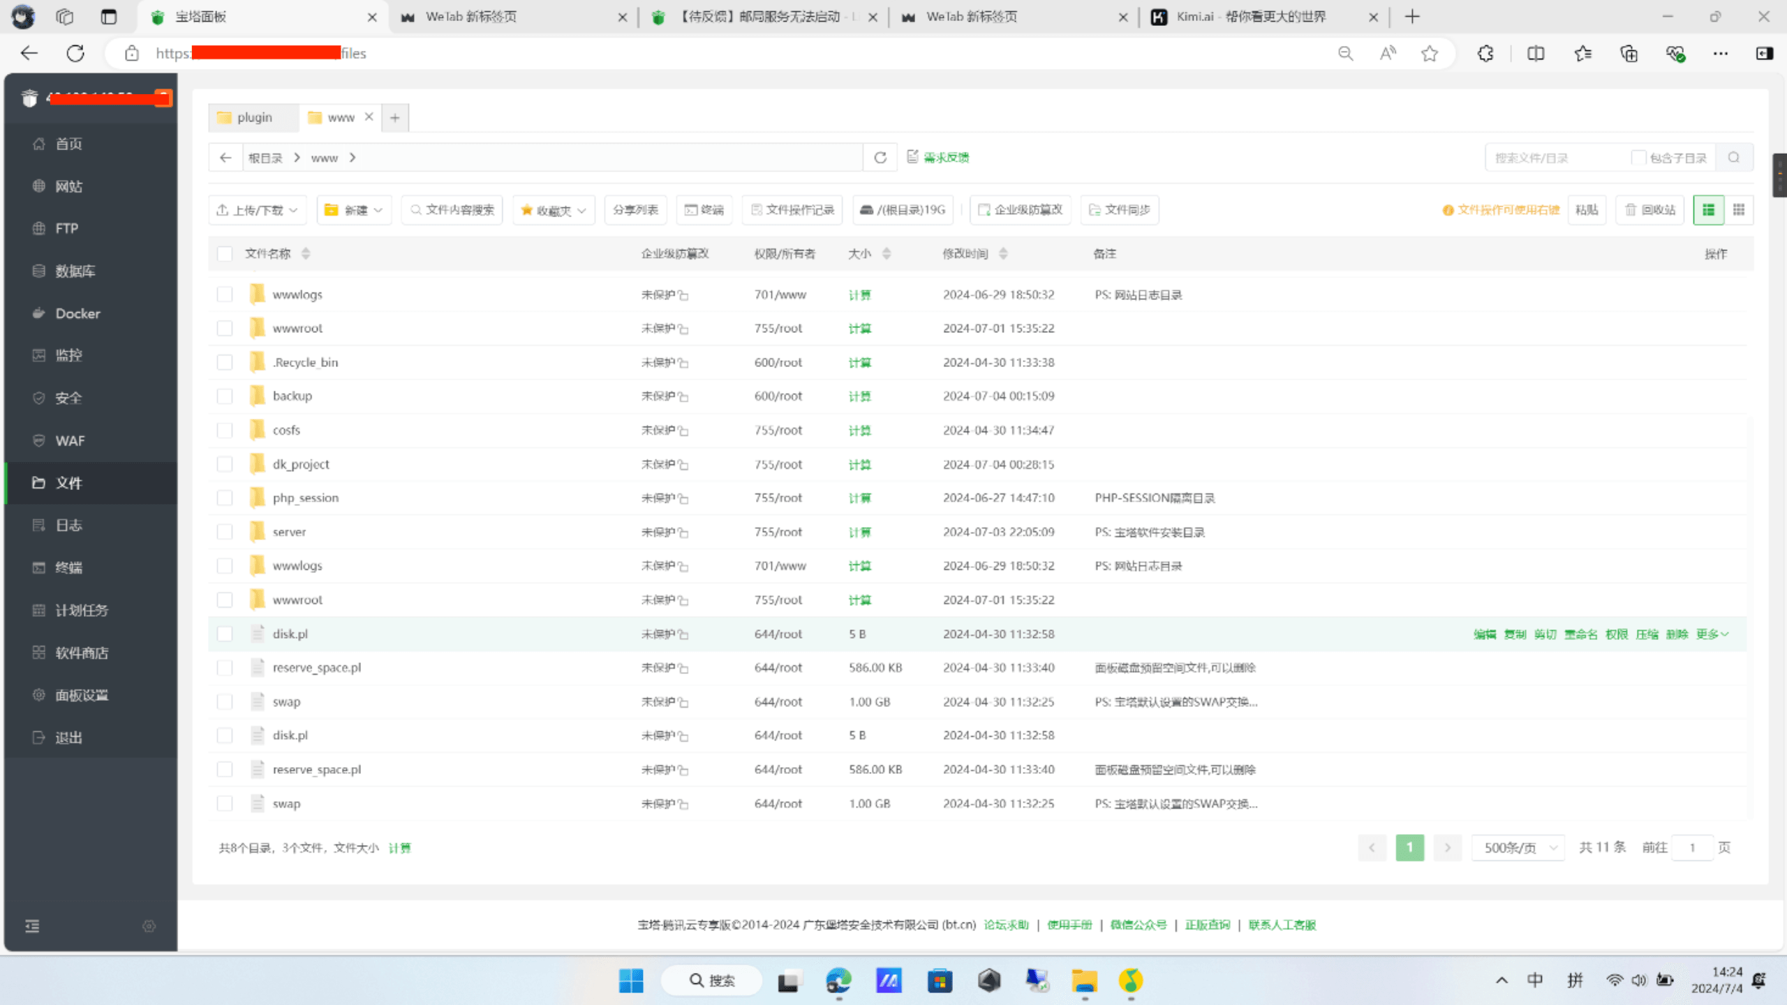Open Windows Start menu on taskbar
Viewport: 1787px width, 1005px height.
[631, 981]
